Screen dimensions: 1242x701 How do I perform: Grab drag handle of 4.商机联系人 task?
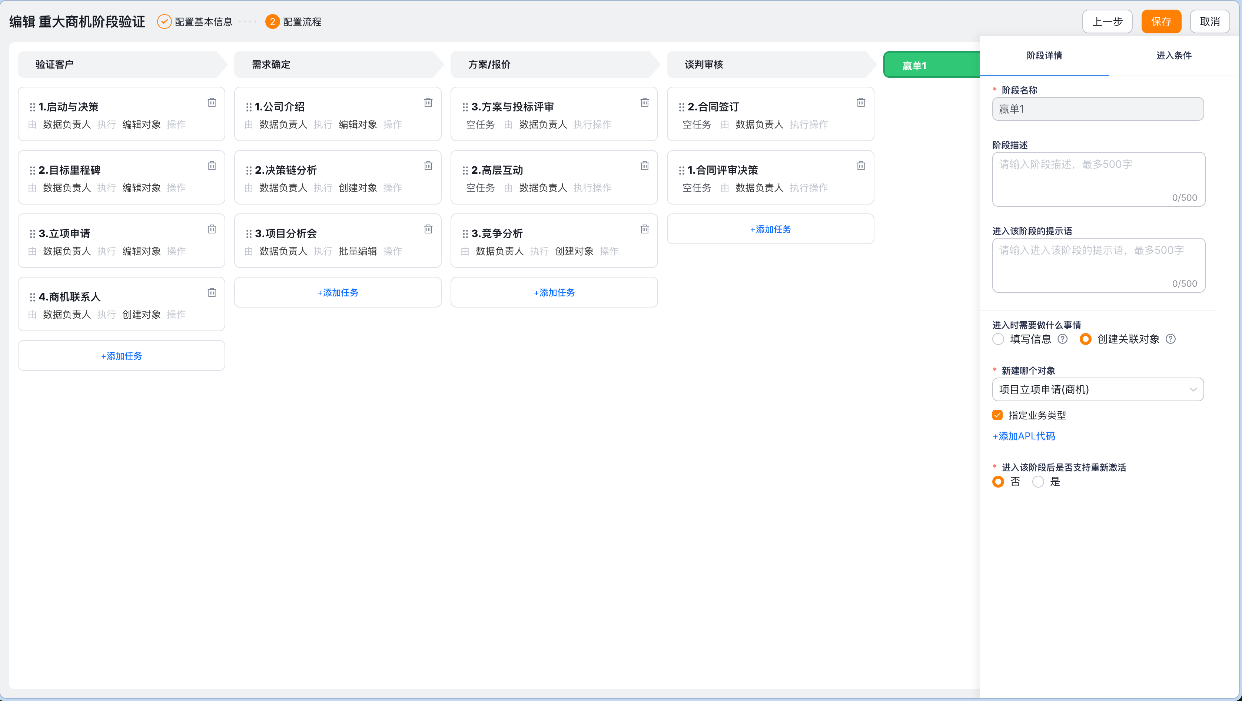[x=32, y=297]
